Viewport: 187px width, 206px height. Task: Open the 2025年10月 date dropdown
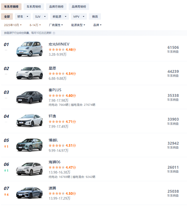pyautogui.click(x=13, y=25)
